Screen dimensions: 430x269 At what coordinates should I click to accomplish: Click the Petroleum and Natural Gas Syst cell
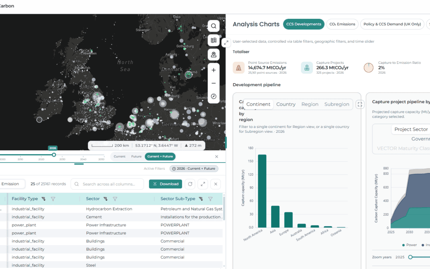[x=191, y=209]
